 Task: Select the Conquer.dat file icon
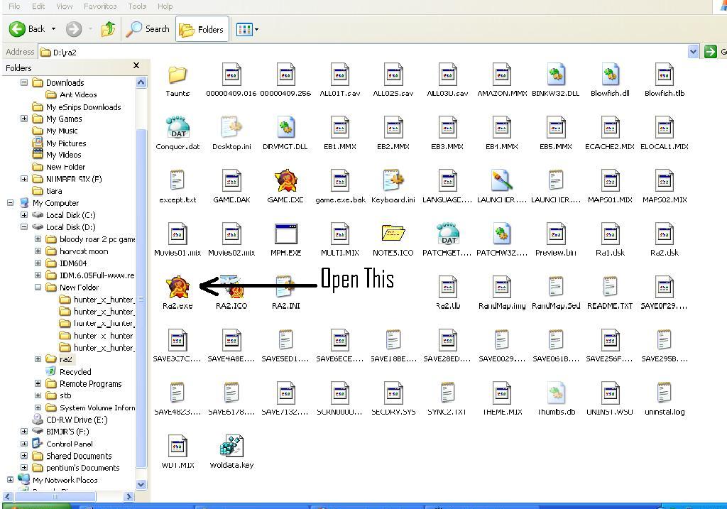pyautogui.click(x=177, y=128)
